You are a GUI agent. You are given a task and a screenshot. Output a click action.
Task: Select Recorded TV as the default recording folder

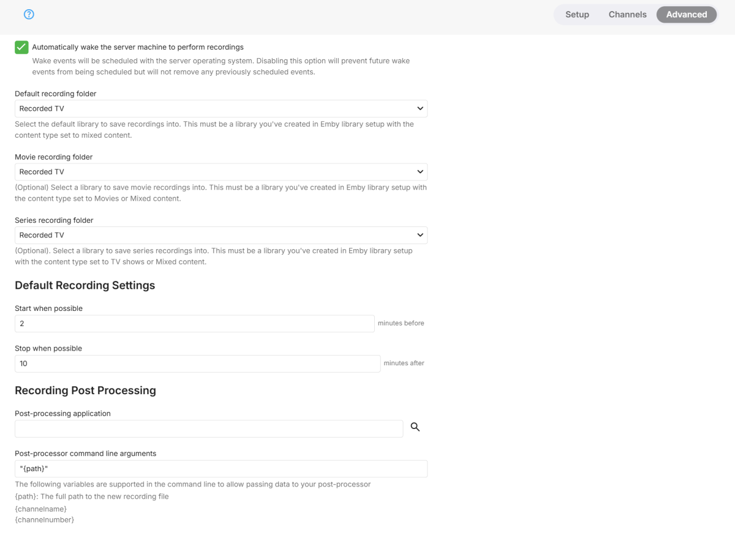click(x=221, y=108)
